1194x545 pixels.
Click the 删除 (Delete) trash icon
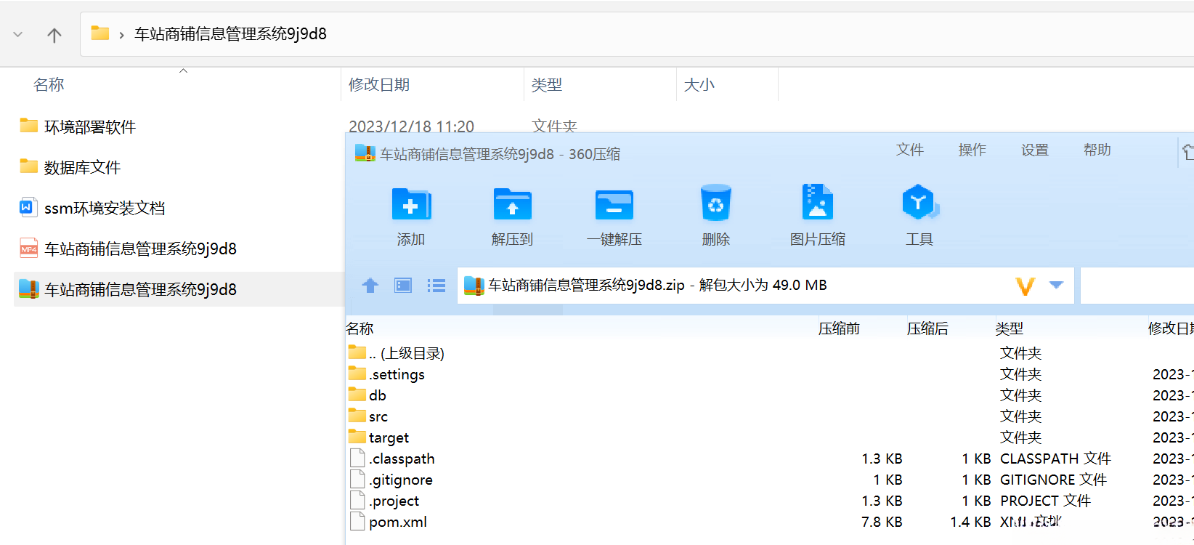click(x=716, y=203)
